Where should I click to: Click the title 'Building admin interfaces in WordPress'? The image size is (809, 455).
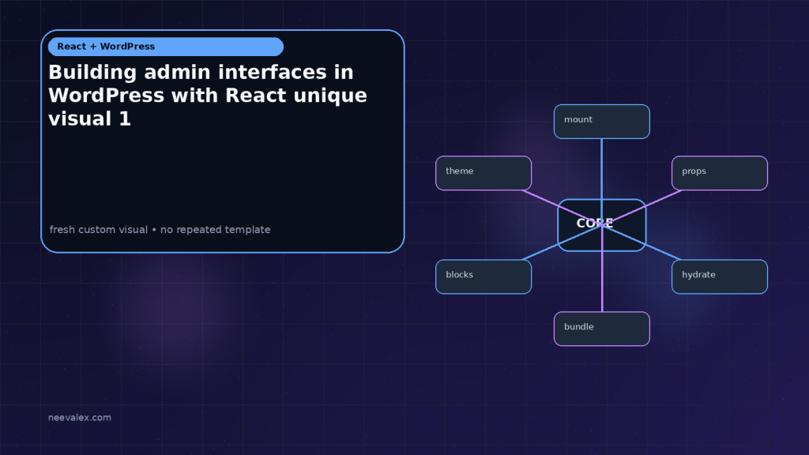pyautogui.click(x=208, y=96)
